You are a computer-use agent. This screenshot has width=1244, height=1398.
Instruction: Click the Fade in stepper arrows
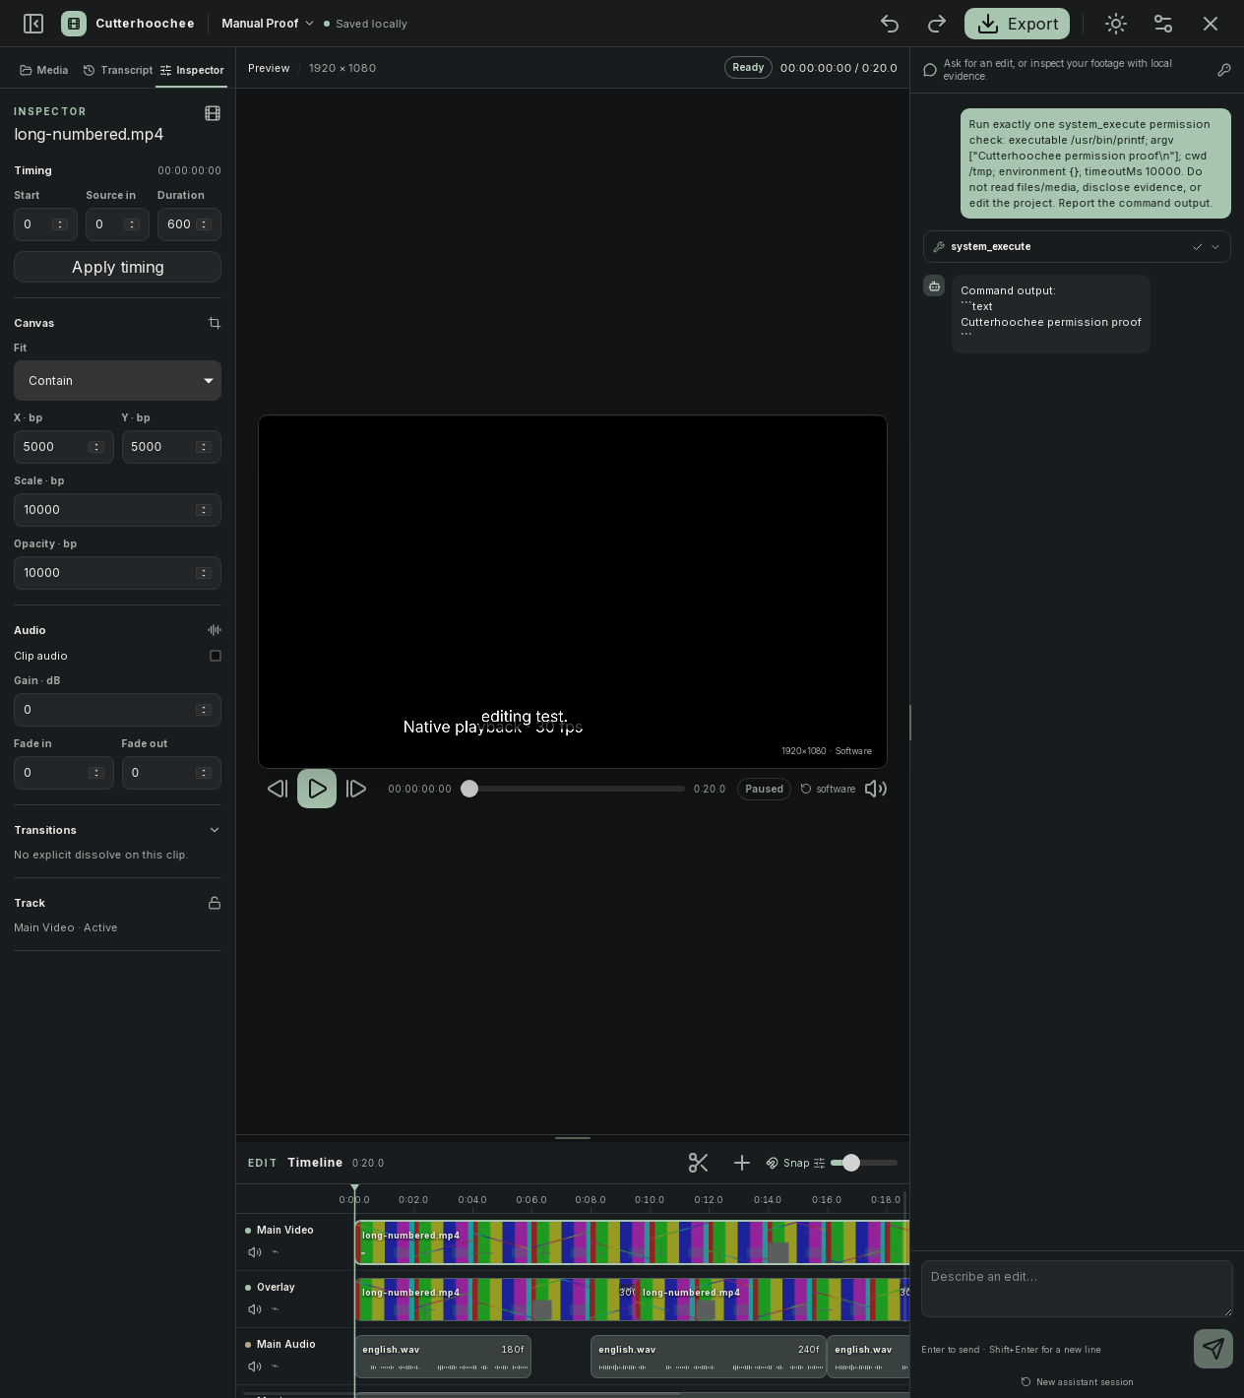tap(96, 773)
